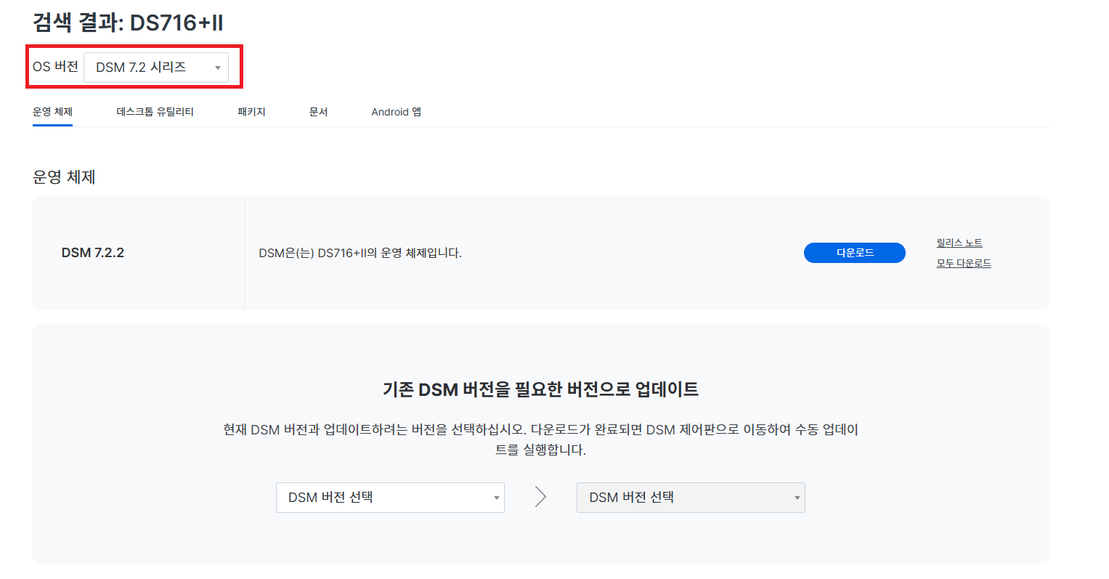Click the 모두 다운로드 link
This screenshot has height=579, width=1109.
(x=963, y=263)
